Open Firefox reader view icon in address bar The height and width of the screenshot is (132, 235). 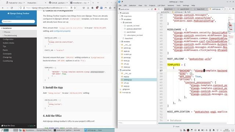(x=71, y=8)
